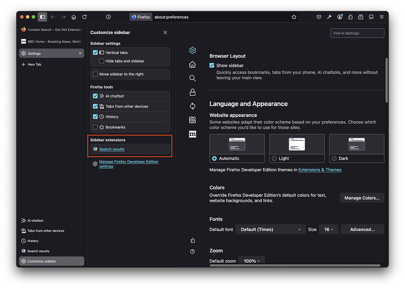Open Firefox Labs settings via atom icon
The image size is (405, 289).
click(193, 120)
